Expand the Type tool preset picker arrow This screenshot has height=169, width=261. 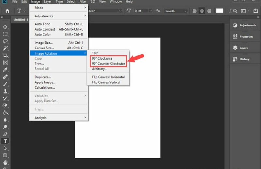click(x=25, y=11)
